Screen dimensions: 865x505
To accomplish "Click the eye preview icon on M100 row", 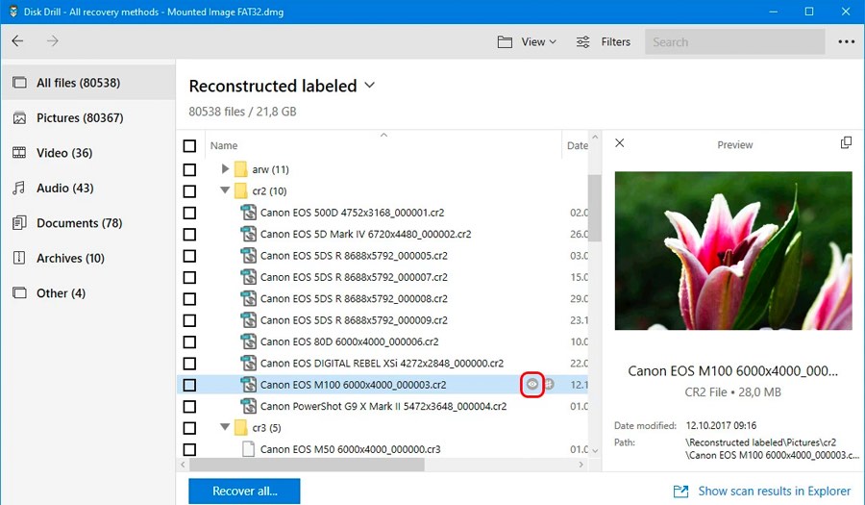I will click(x=532, y=385).
